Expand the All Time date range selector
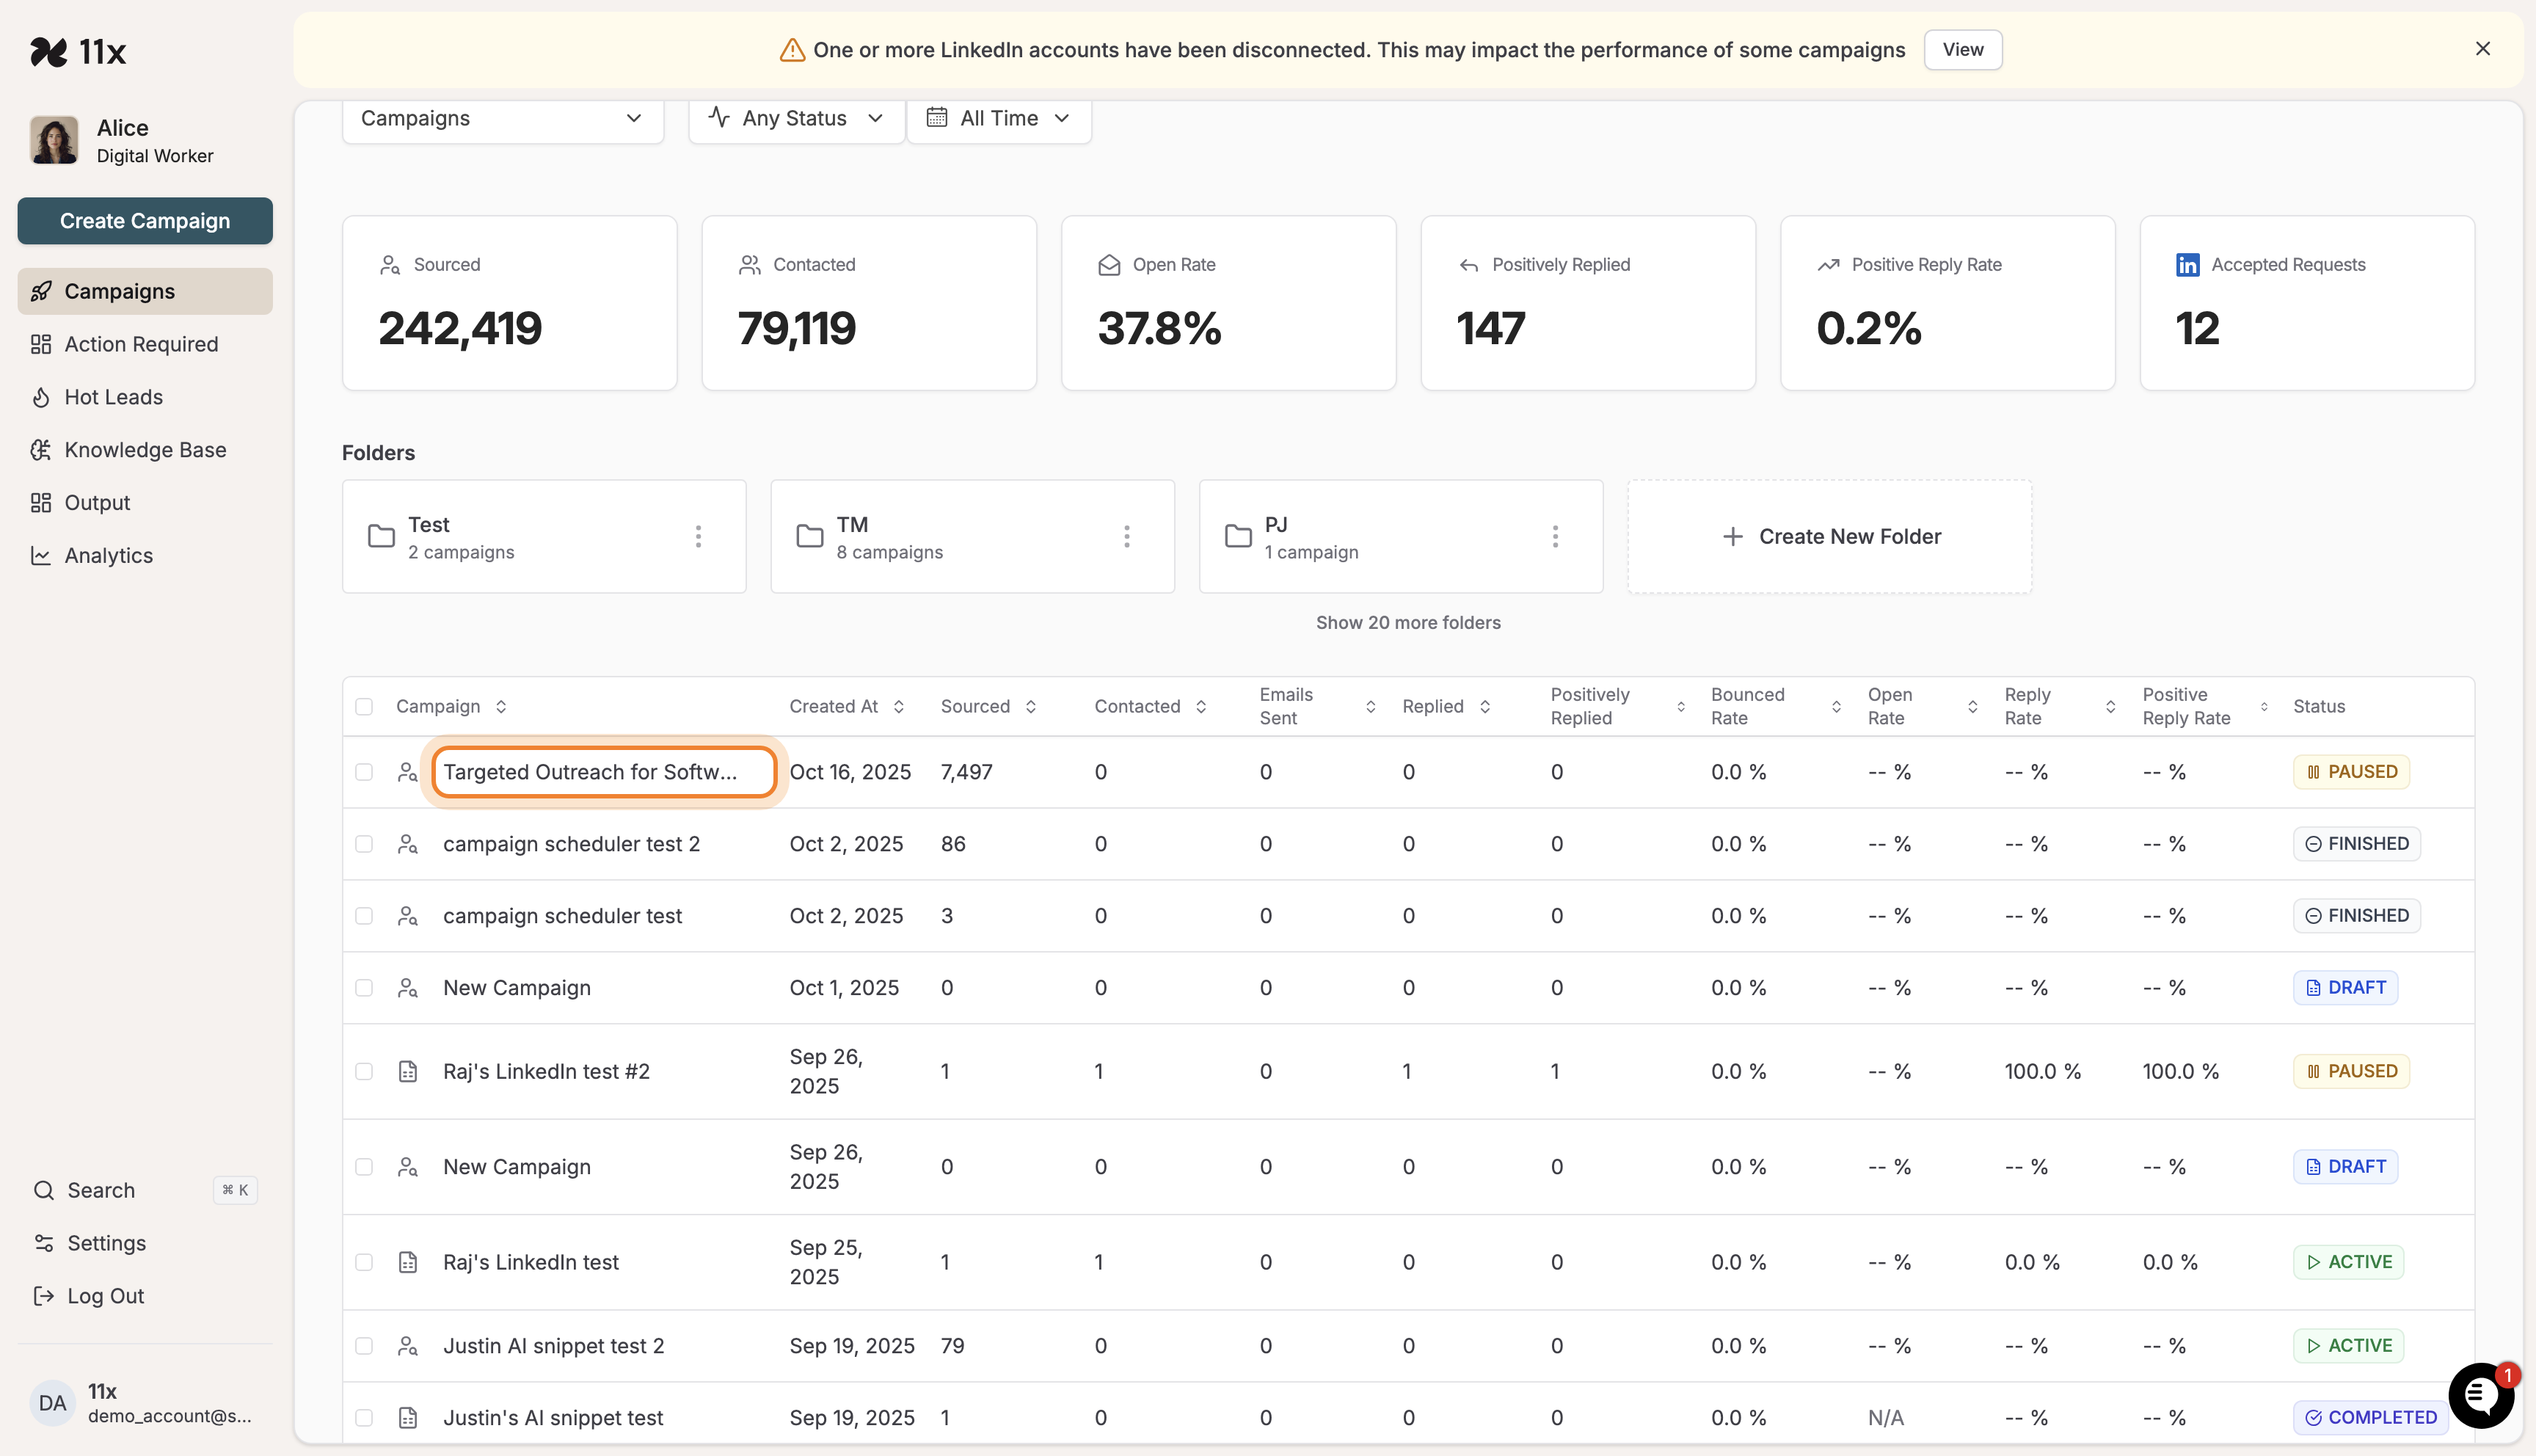This screenshot has height=1456, width=2536. [999, 118]
